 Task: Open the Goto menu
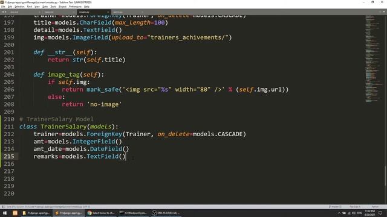tap(45, 7)
